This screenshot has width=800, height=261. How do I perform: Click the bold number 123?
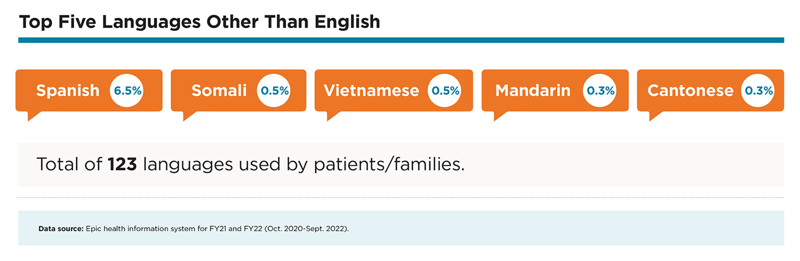[x=122, y=164]
